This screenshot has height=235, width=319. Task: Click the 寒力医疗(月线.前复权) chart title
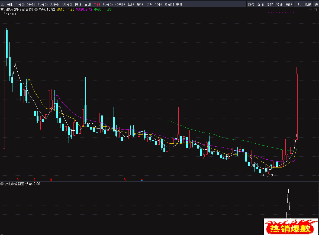pyautogui.click(x=17, y=9)
